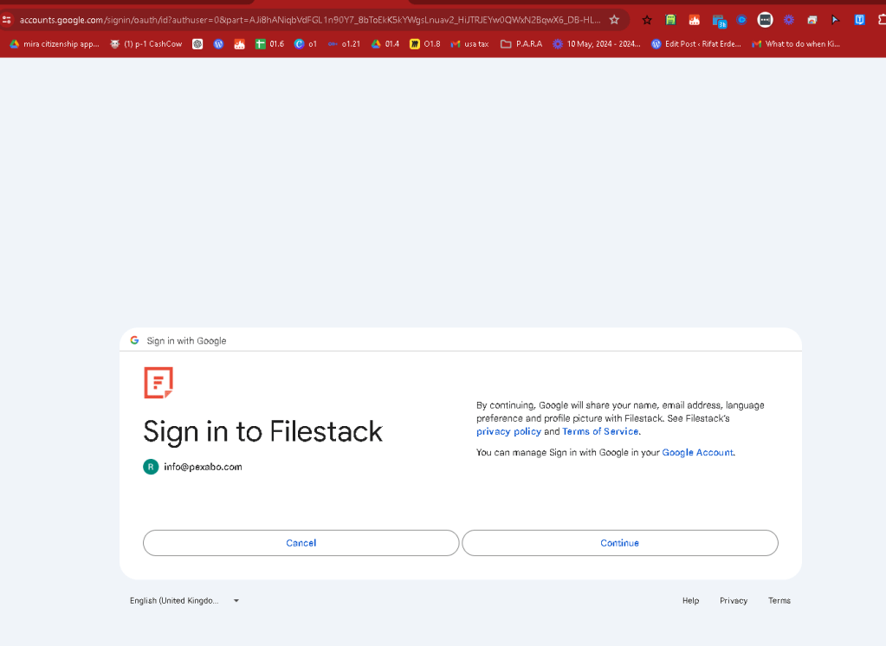Open Filestack's Terms of Service link
This screenshot has width=886, height=646.
click(600, 431)
